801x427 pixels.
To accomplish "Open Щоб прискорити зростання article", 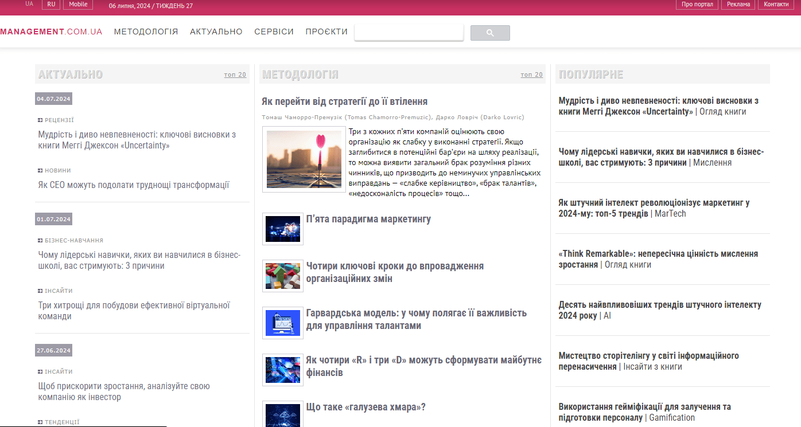I will point(124,391).
